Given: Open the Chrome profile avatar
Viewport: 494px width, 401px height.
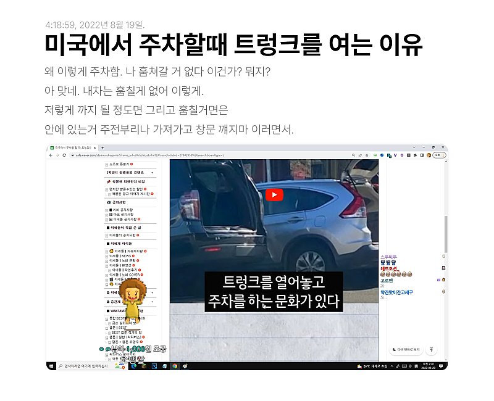Looking at the screenshot, I should click(429, 155).
